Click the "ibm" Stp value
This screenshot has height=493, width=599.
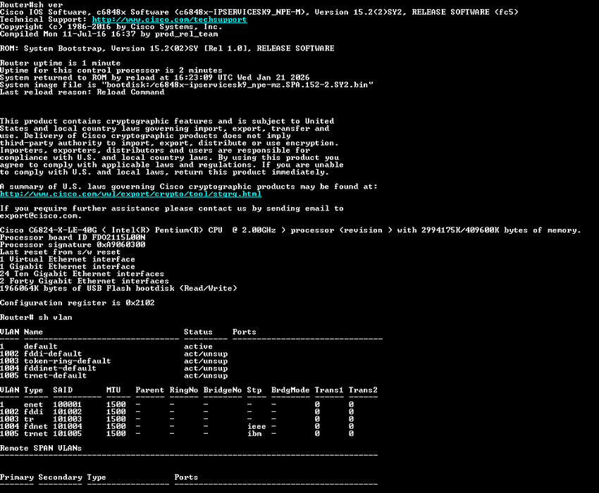click(x=254, y=433)
